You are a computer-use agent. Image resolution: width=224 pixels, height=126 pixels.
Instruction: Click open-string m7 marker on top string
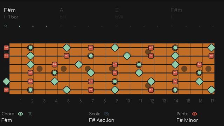pyautogui.click(x=6, y=48)
